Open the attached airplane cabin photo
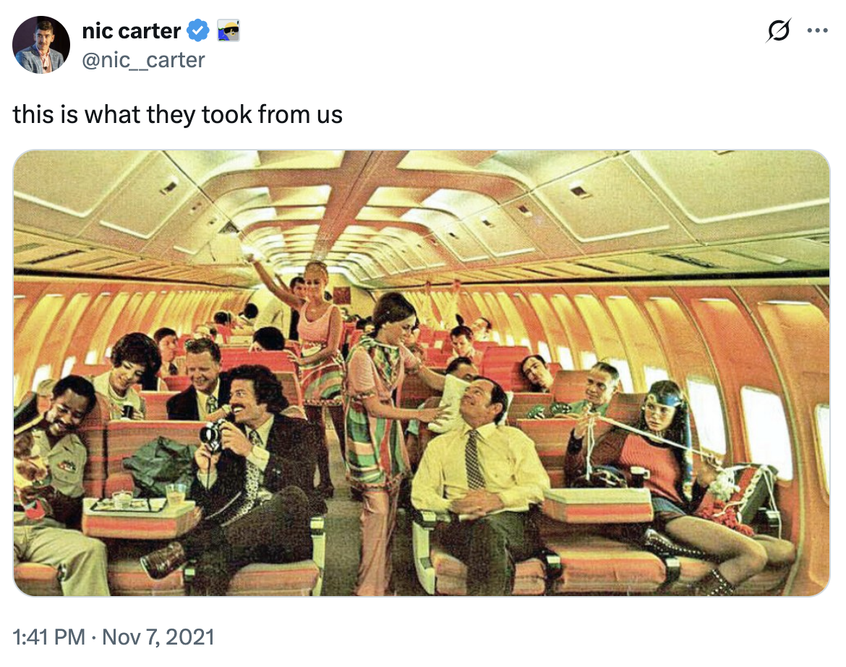The height and width of the screenshot is (667, 846). [422, 373]
